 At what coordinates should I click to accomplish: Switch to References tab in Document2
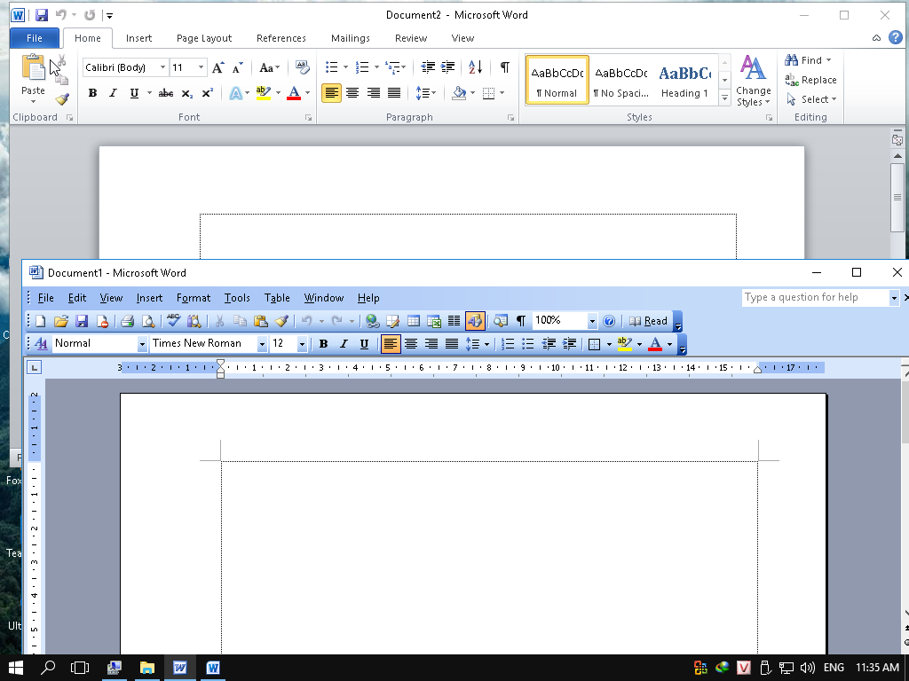pyautogui.click(x=281, y=38)
